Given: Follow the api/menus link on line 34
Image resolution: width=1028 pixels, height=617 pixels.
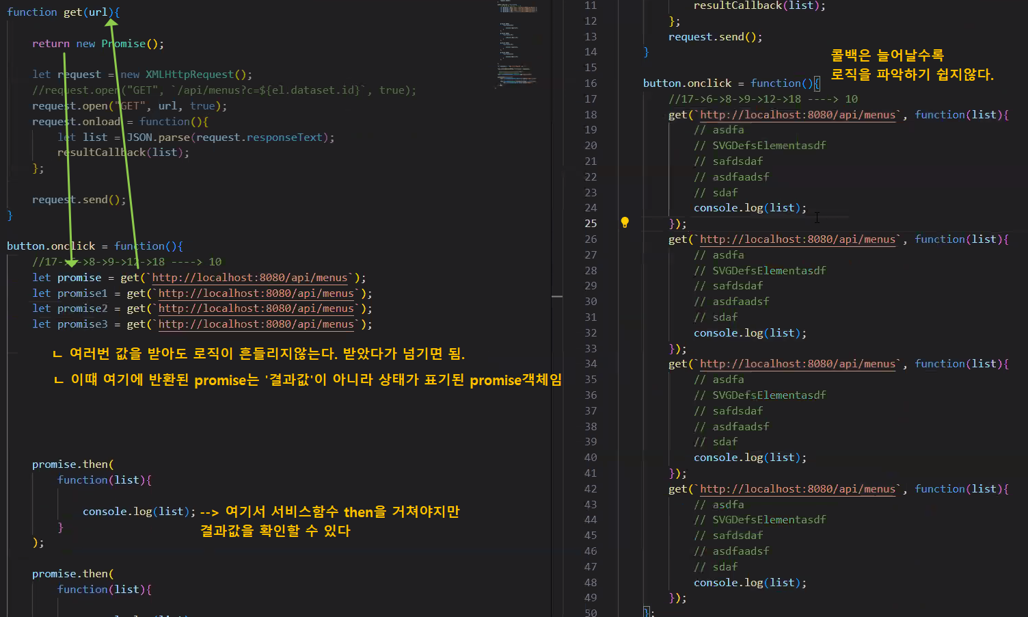Looking at the screenshot, I should coord(798,364).
